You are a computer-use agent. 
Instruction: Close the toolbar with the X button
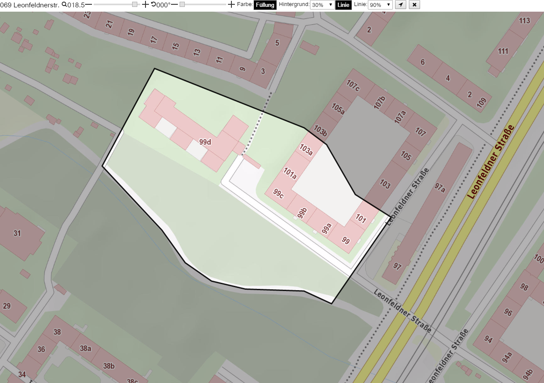[x=414, y=5]
